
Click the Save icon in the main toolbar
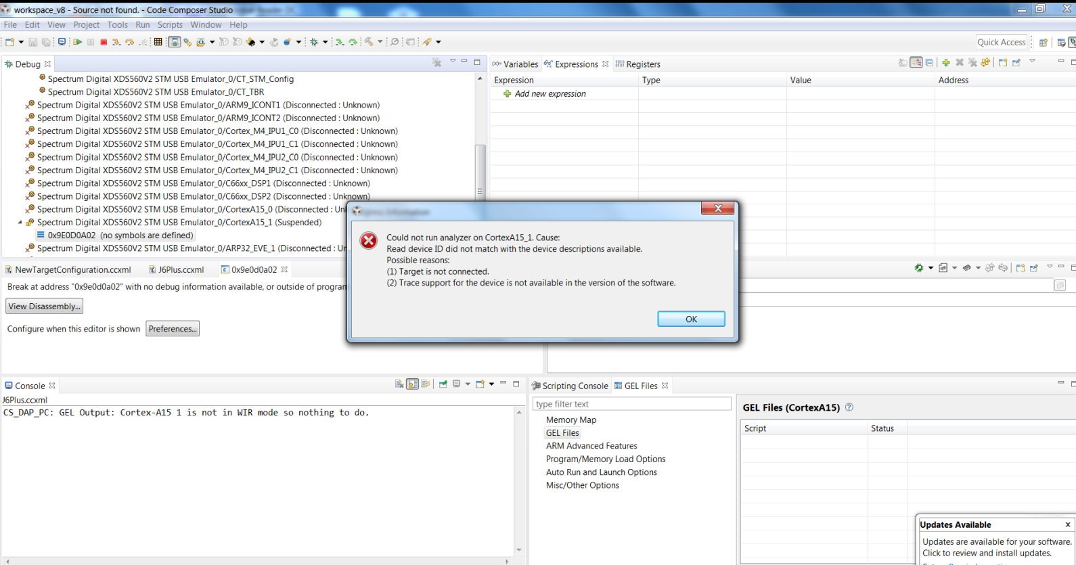pos(32,42)
